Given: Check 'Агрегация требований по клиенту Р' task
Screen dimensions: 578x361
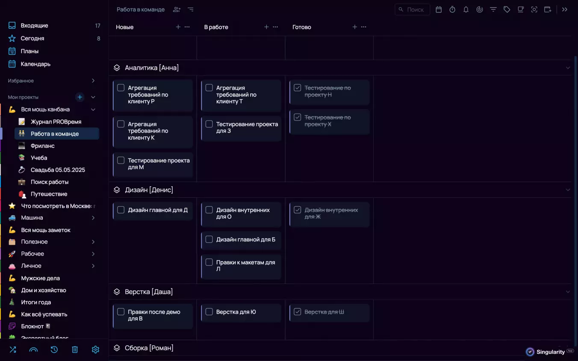Looking at the screenshot, I should point(121,88).
